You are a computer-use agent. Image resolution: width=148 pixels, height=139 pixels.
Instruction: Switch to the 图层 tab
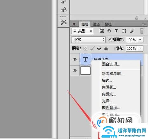pyautogui.click(x=85, y=24)
